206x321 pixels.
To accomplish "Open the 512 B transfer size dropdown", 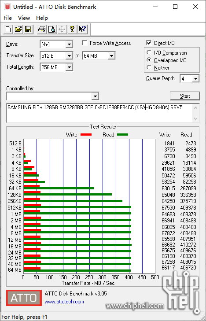I will [69, 55].
